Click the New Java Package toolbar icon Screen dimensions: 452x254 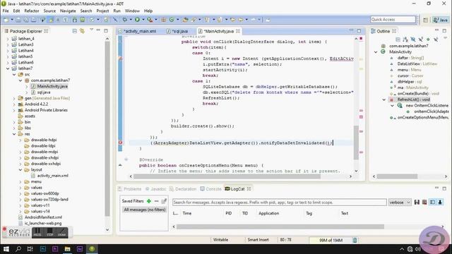(163, 20)
